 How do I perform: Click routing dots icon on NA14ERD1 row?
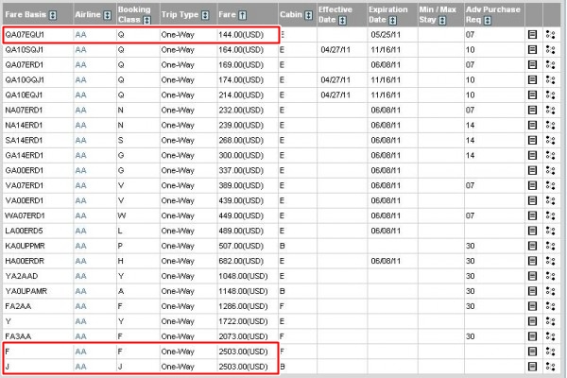point(550,125)
